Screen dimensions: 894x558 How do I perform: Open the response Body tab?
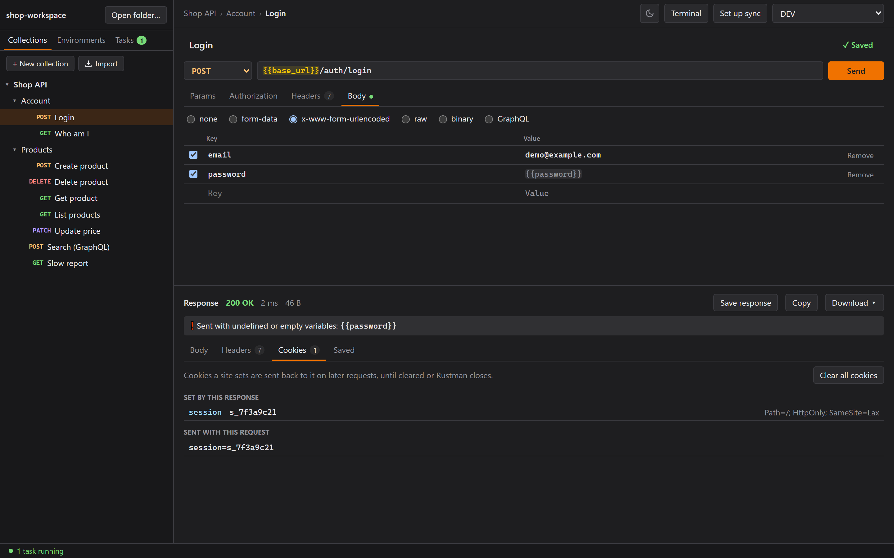[x=199, y=350]
